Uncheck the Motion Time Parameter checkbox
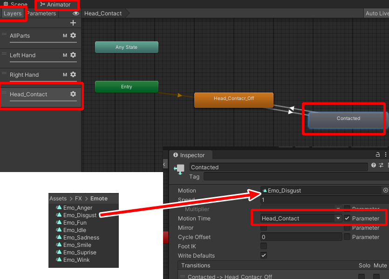The image size is (389, 279). point(347,219)
